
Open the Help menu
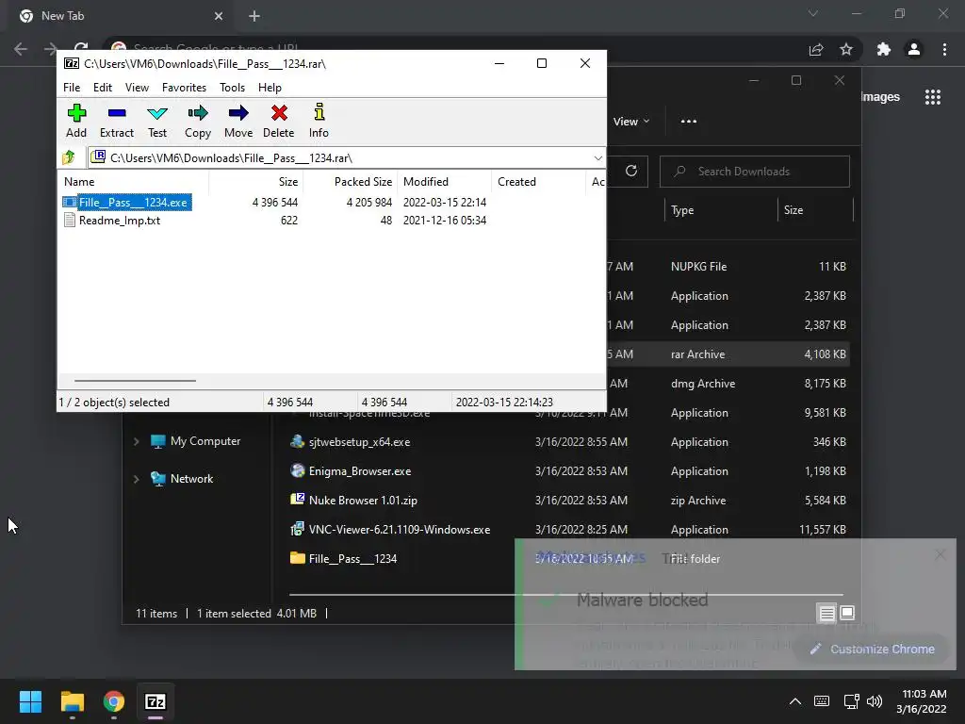click(270, 88)
